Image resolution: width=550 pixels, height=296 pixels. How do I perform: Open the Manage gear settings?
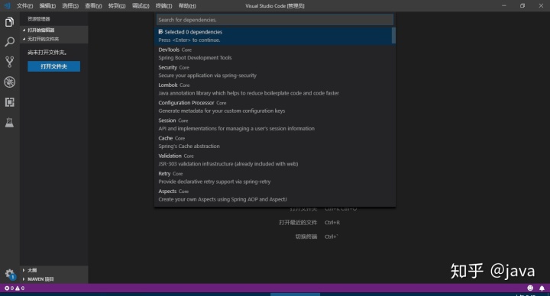(x=9, y=274)
